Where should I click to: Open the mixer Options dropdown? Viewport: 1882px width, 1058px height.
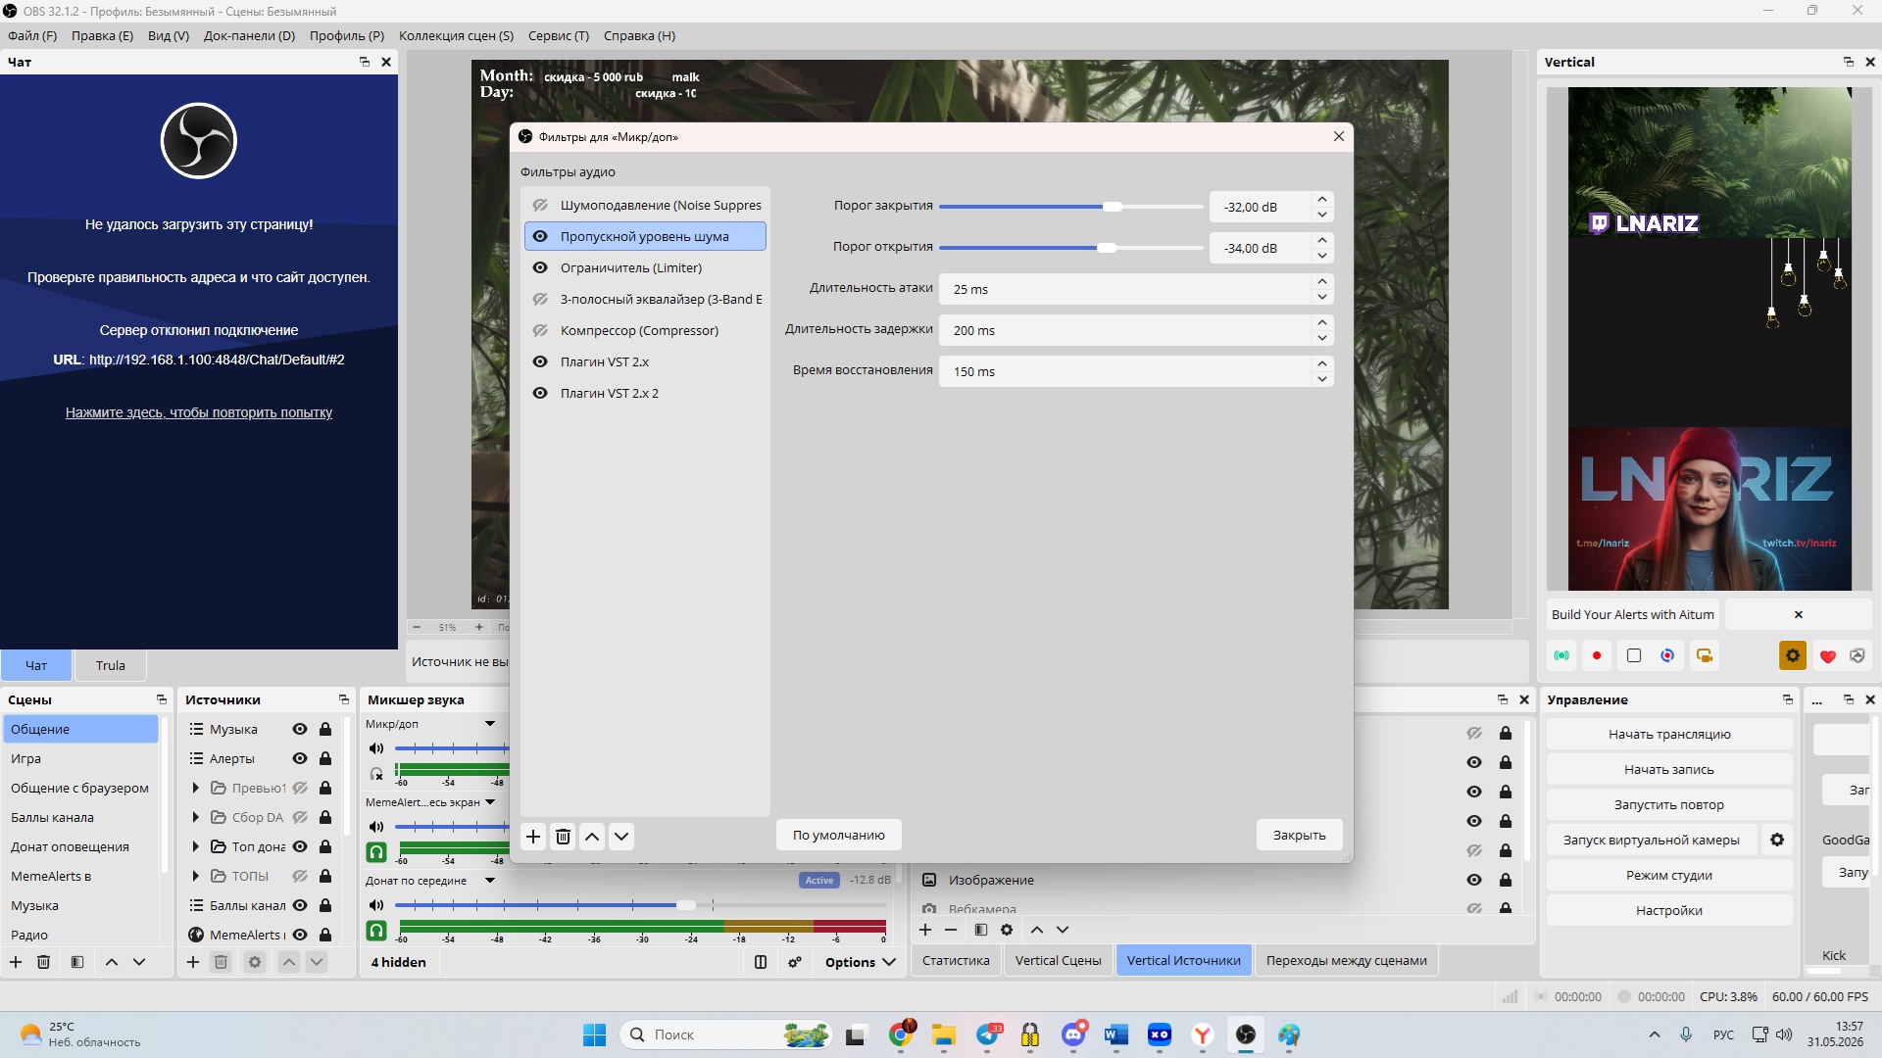point(860,962)
